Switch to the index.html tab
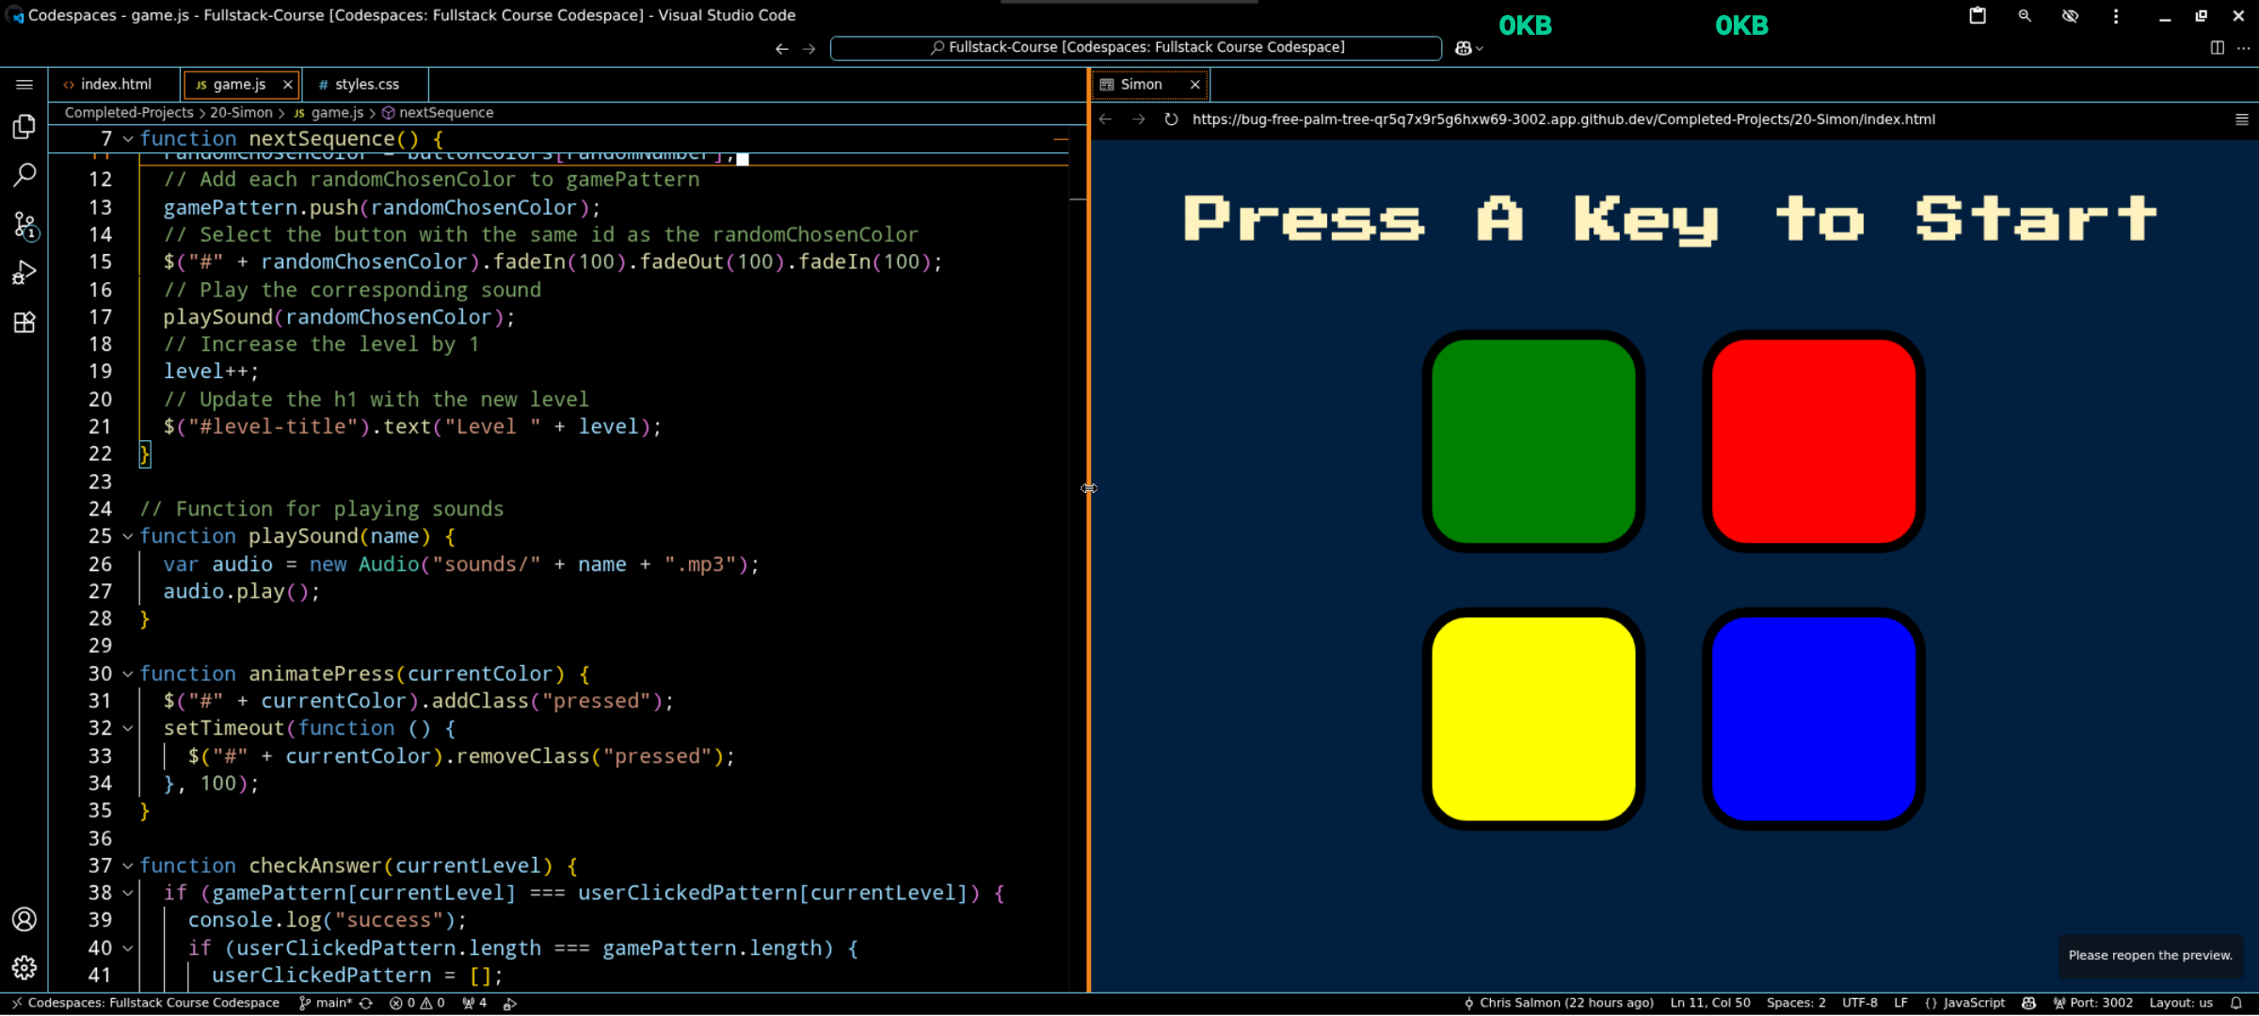The image size is (2259, 1016). click(x=115, y=85)
